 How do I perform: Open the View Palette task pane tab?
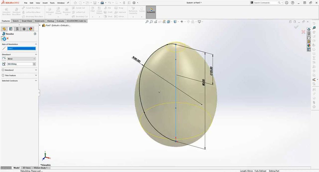click(x=309, y=41)
